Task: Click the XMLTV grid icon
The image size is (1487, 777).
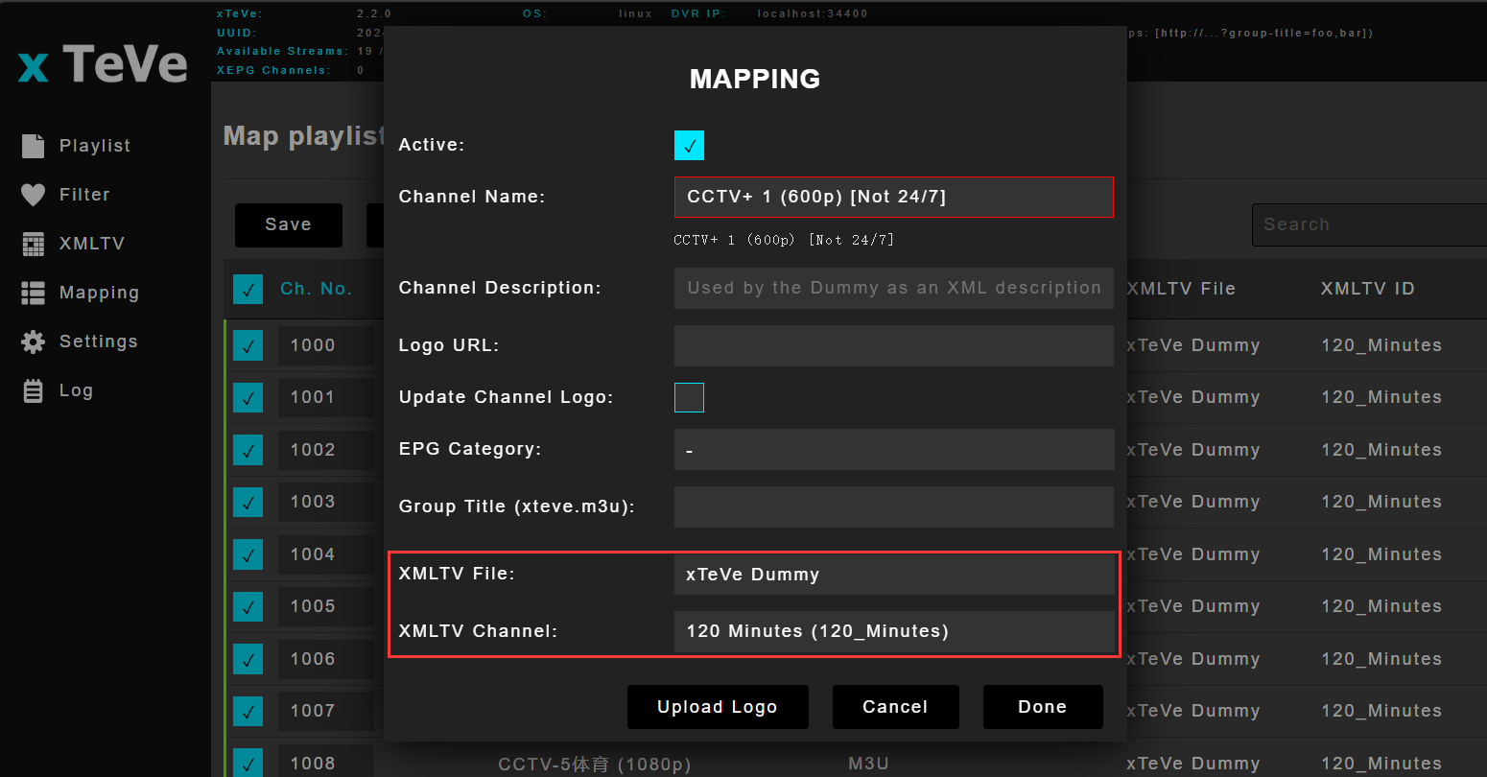Action: pyautogui.click(x=34, y=243)
